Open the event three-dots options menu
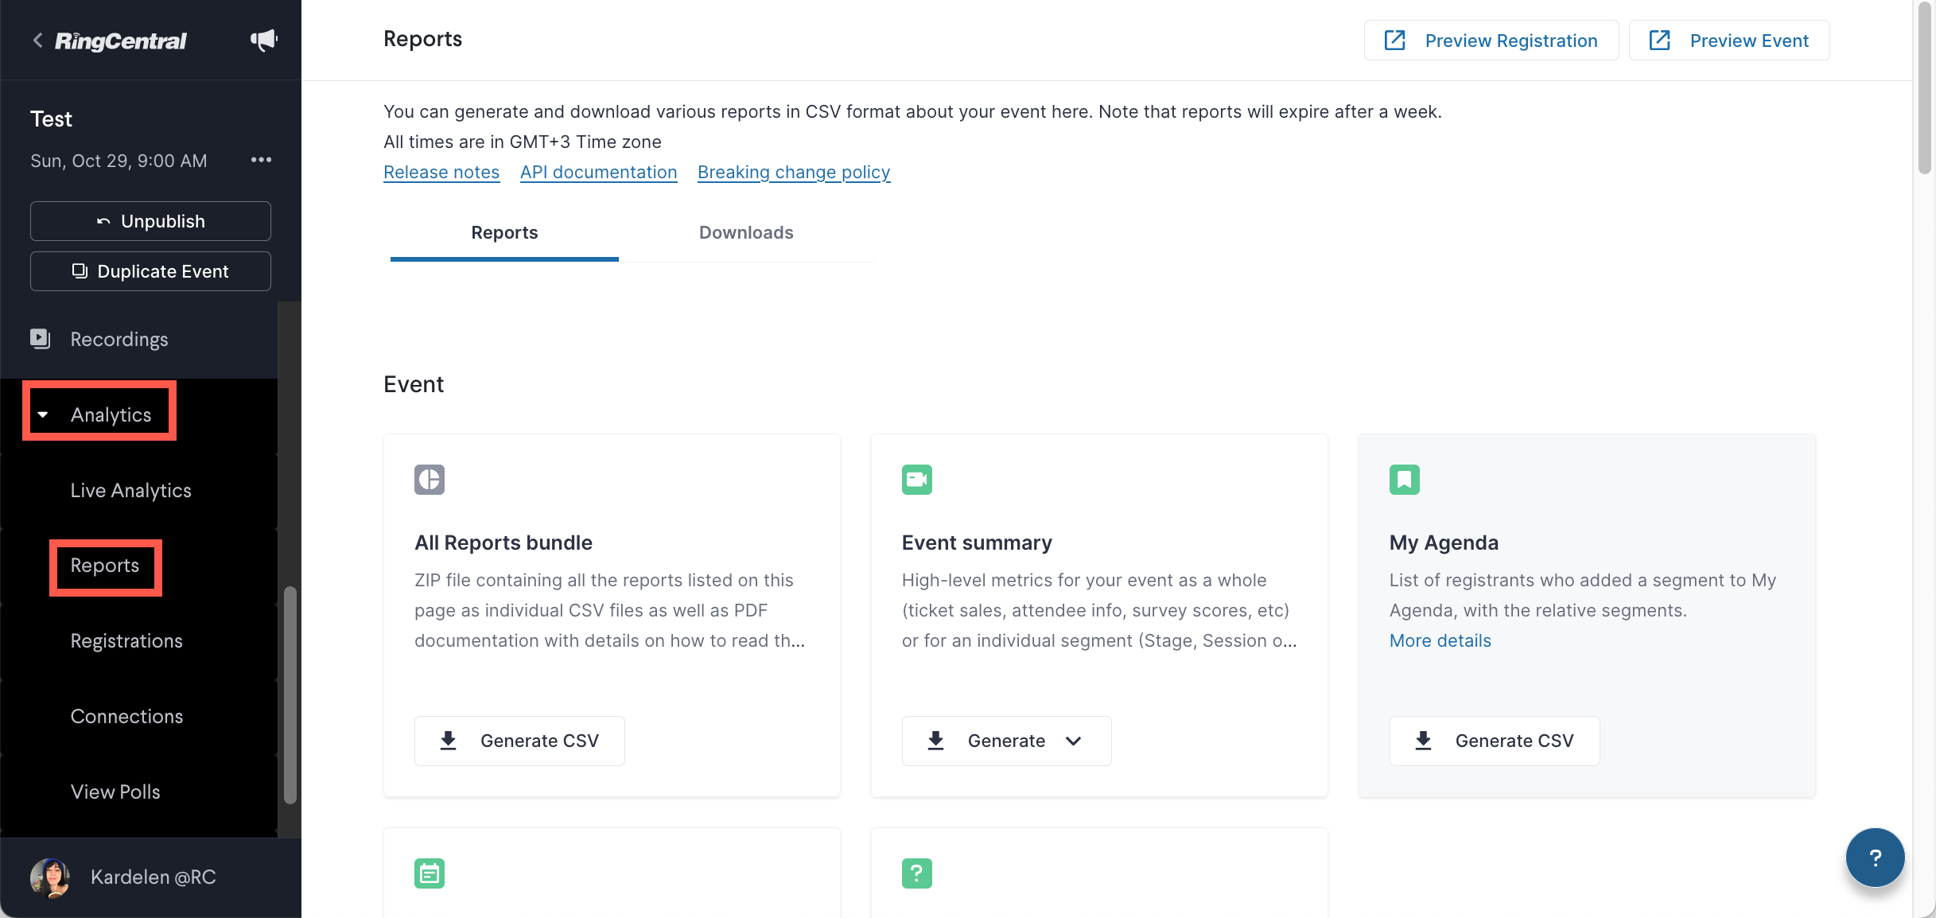This screenshot has width=1936, height=918. click(x=261, y=160)
